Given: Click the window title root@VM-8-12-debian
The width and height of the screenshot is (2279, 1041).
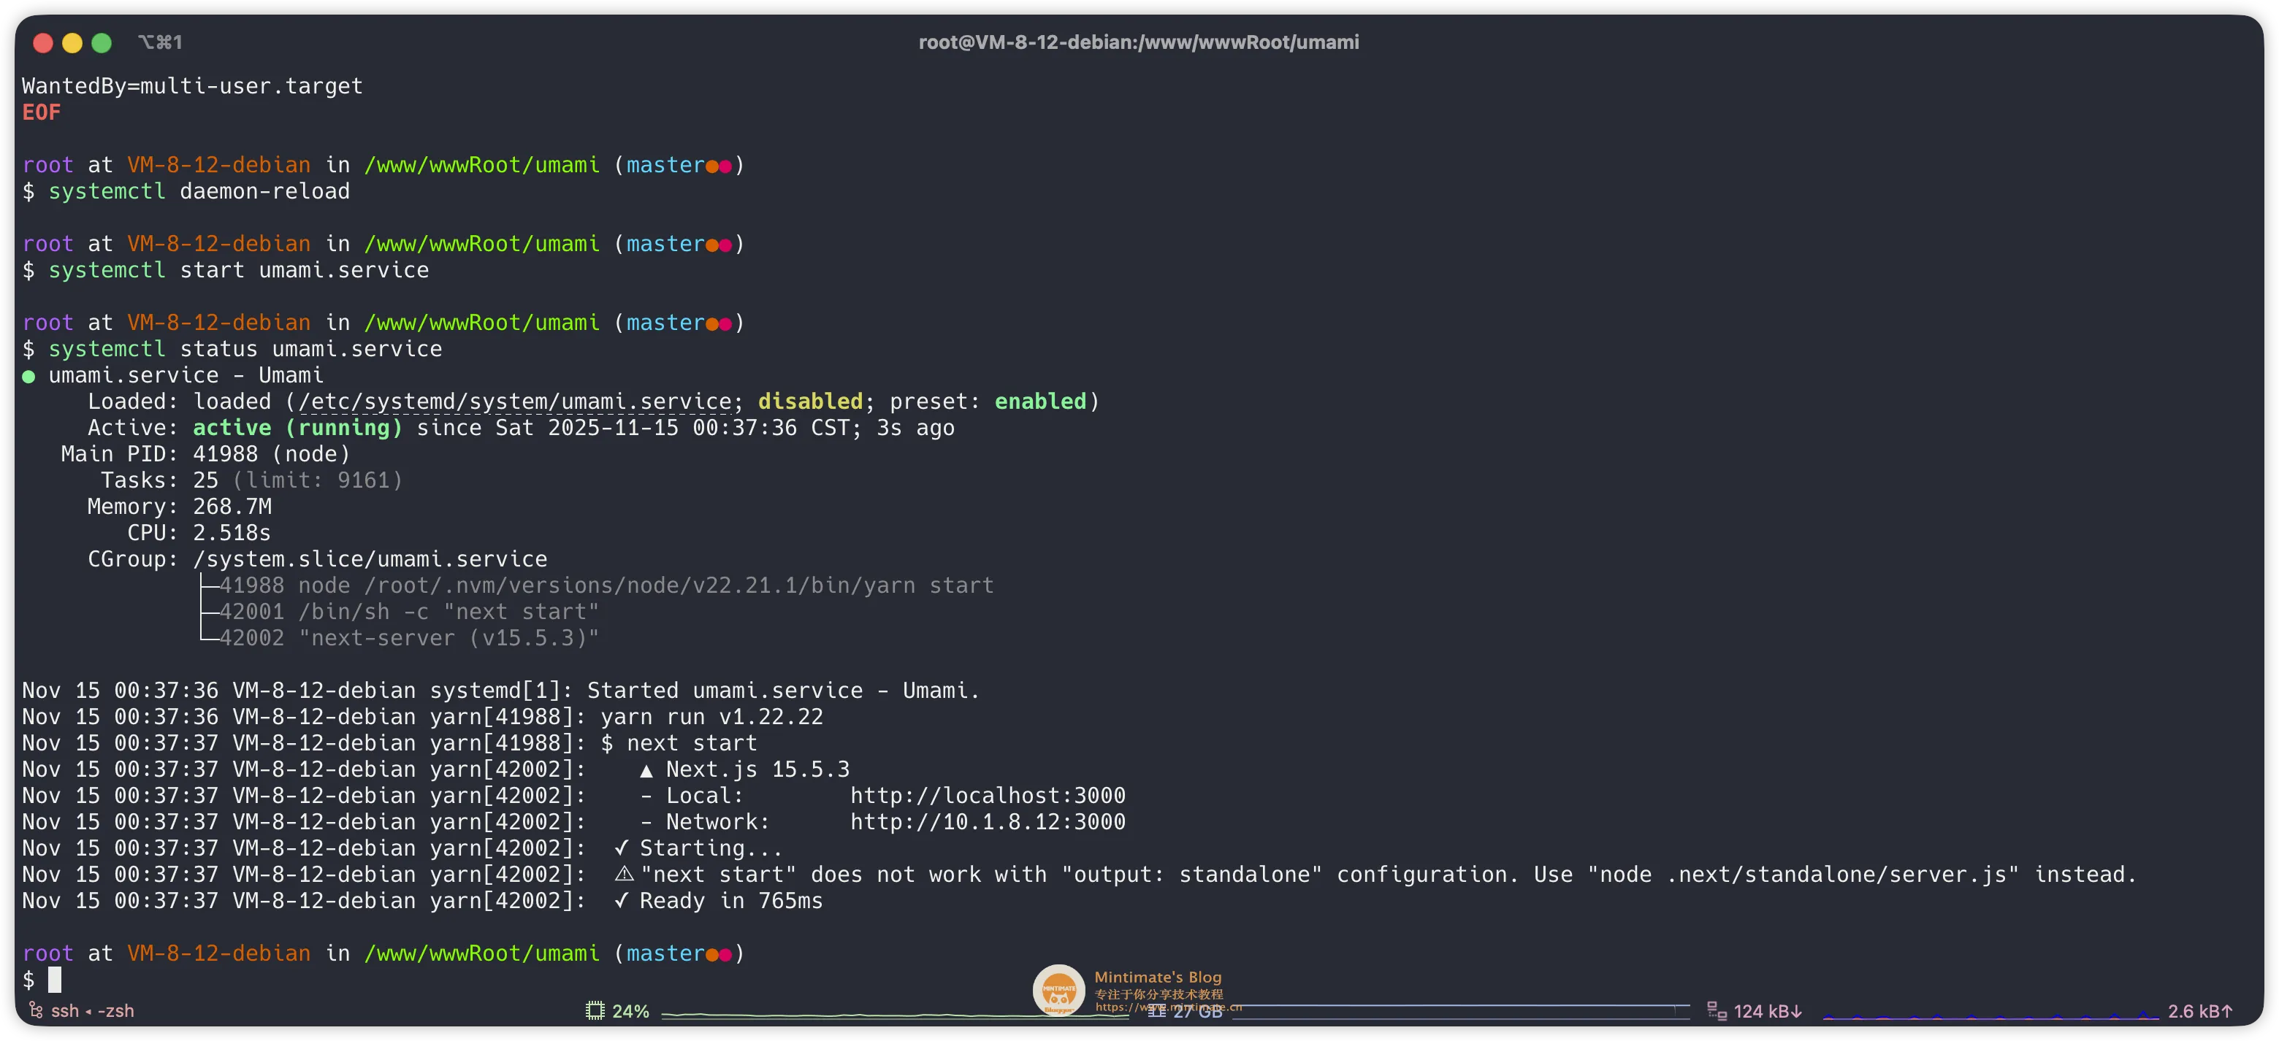Looking at the screenshot, I should click(x=1138, y=42).
